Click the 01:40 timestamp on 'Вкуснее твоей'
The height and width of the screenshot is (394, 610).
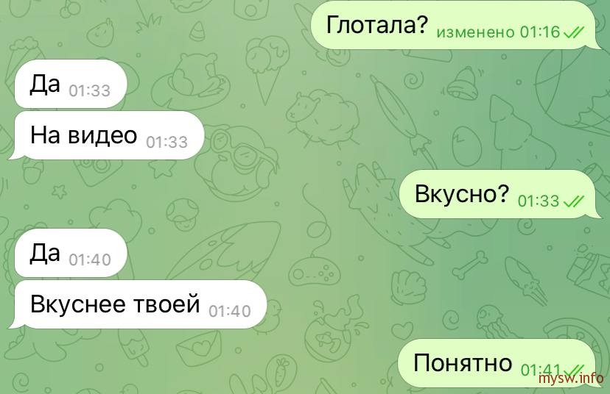(x=230, y=311)
